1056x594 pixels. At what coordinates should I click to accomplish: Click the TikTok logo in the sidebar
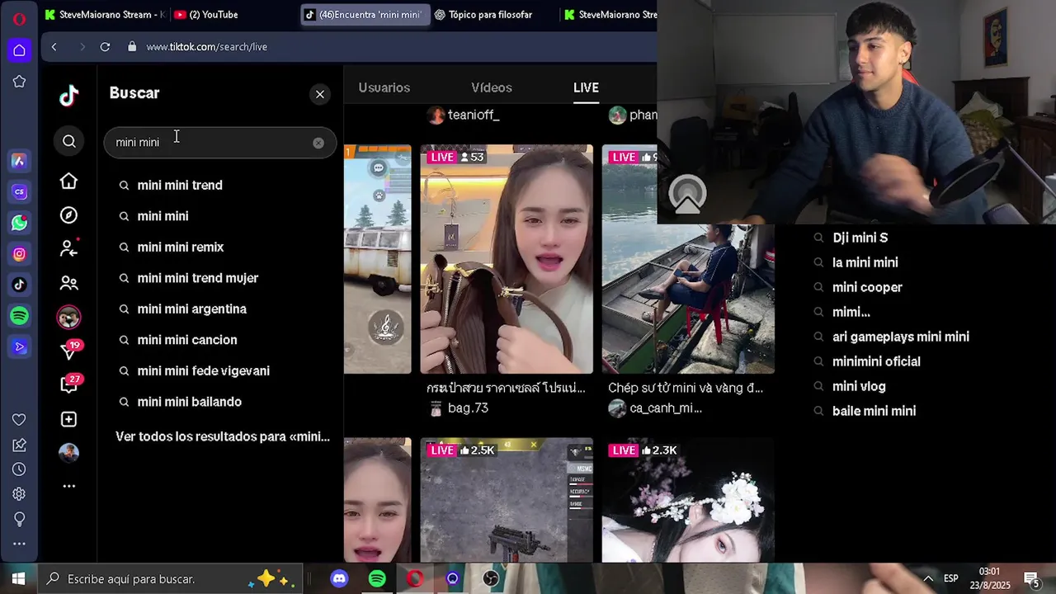[x=69, y=96]
